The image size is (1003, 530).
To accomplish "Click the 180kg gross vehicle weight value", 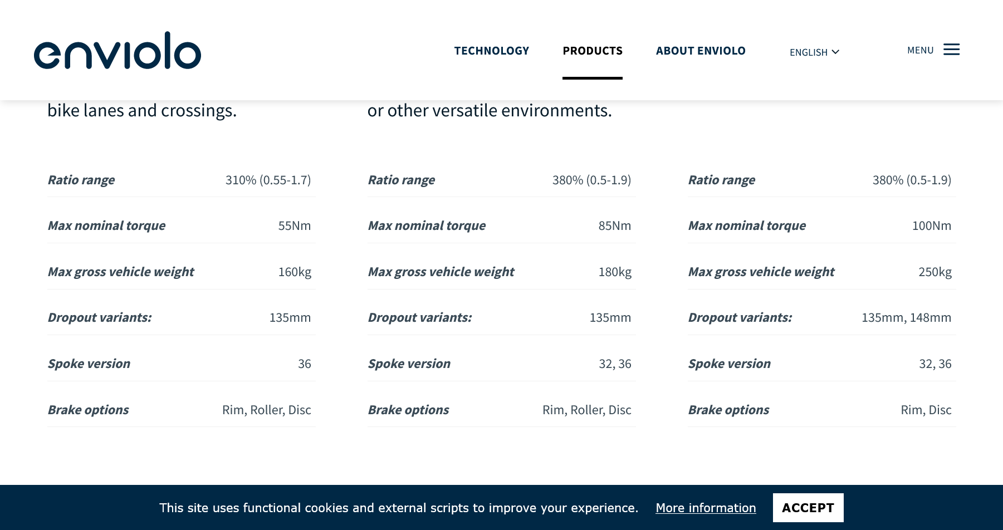I will pyautogui.click(x=615, y=272).
